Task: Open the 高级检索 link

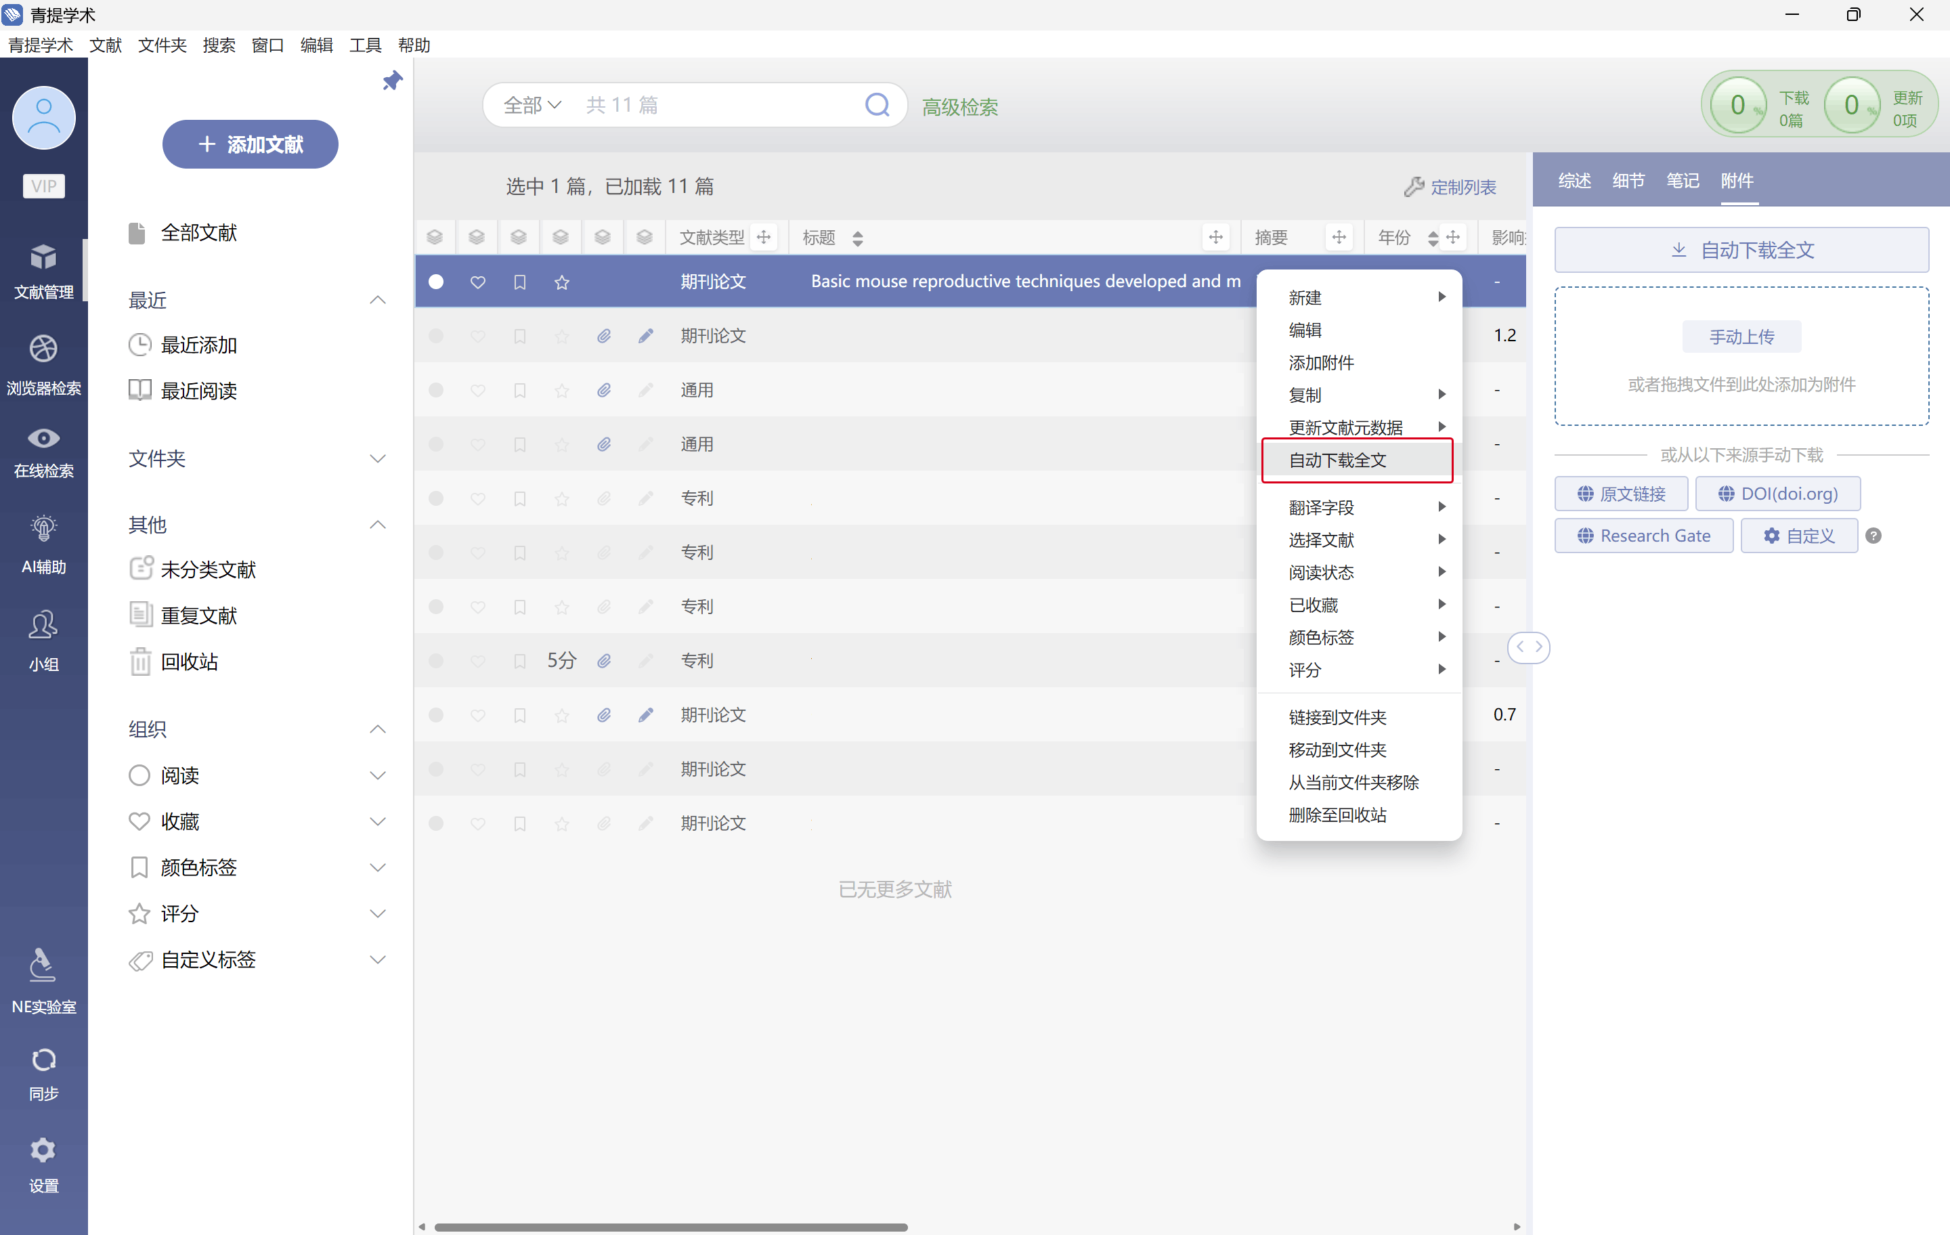Action: click(x=959, y=107)
